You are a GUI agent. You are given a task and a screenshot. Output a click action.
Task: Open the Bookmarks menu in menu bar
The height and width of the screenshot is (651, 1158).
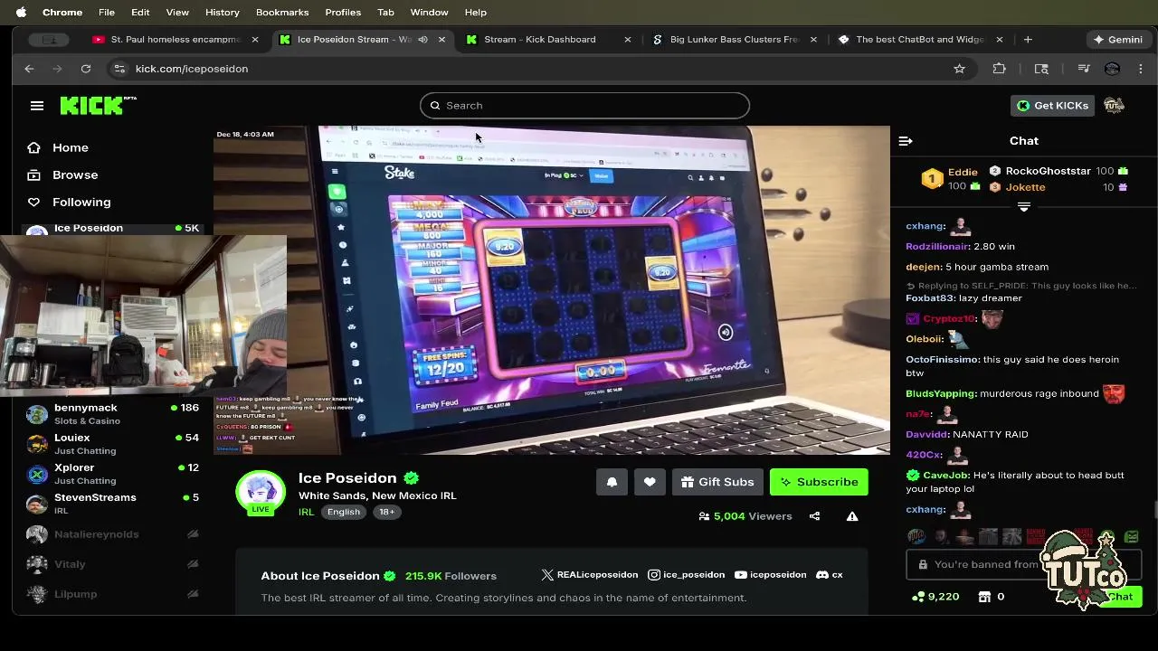coord(282,12)
